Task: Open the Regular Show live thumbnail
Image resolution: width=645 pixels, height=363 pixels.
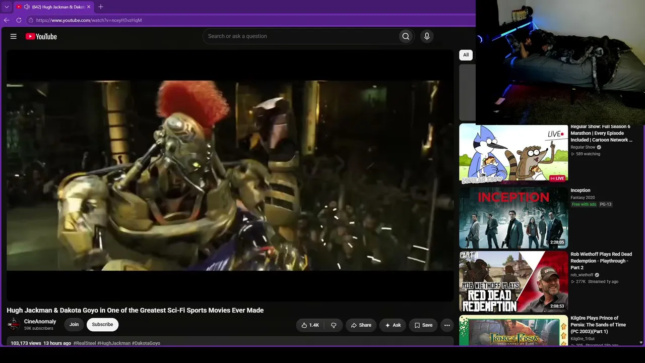Action: click(513, 154)
